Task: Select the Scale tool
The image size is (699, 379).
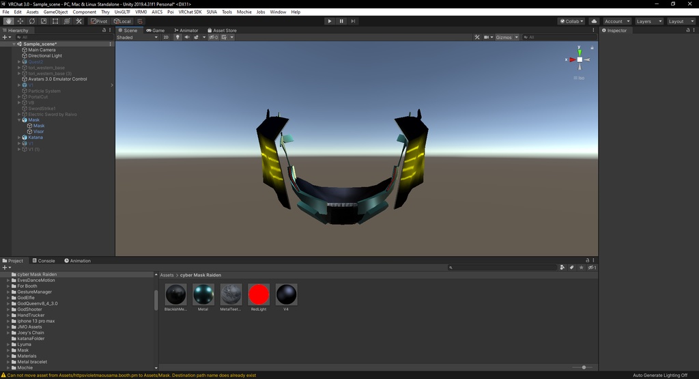Action: 43,21
